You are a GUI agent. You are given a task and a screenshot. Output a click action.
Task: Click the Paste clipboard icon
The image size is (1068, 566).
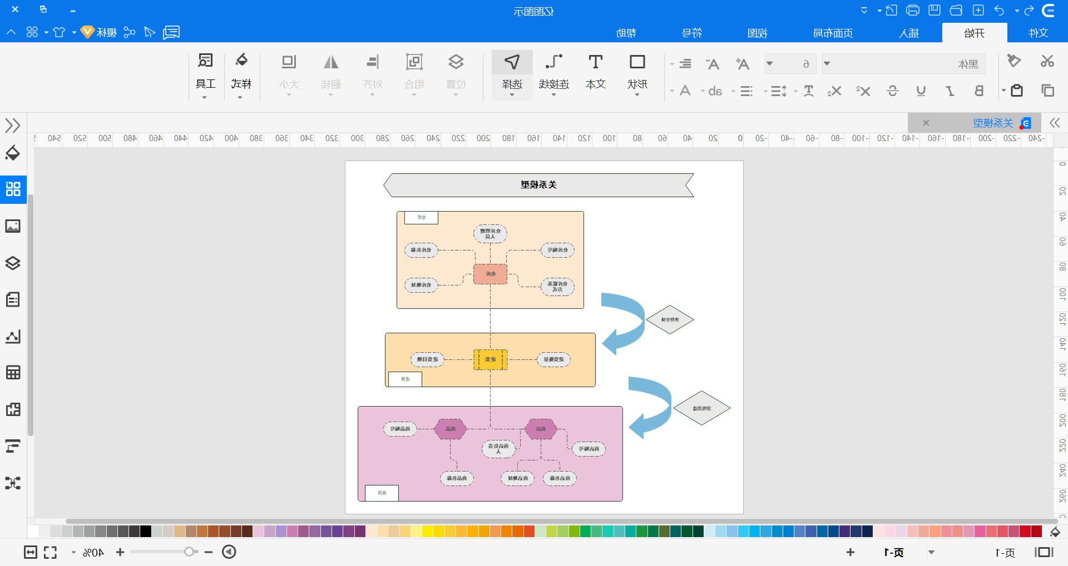[1017, 91]
